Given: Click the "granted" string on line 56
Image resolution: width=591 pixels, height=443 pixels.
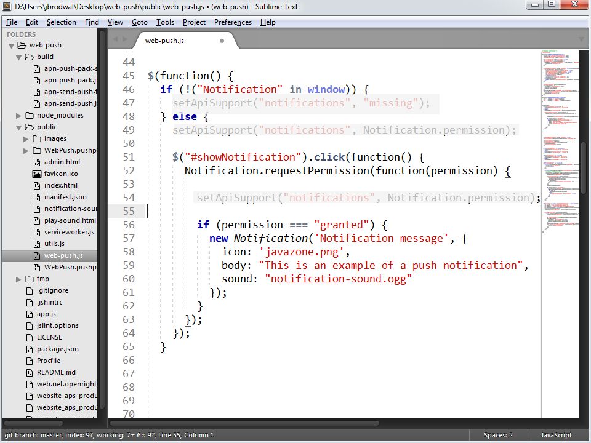Looking at the screenshot, I should [341, 225].
